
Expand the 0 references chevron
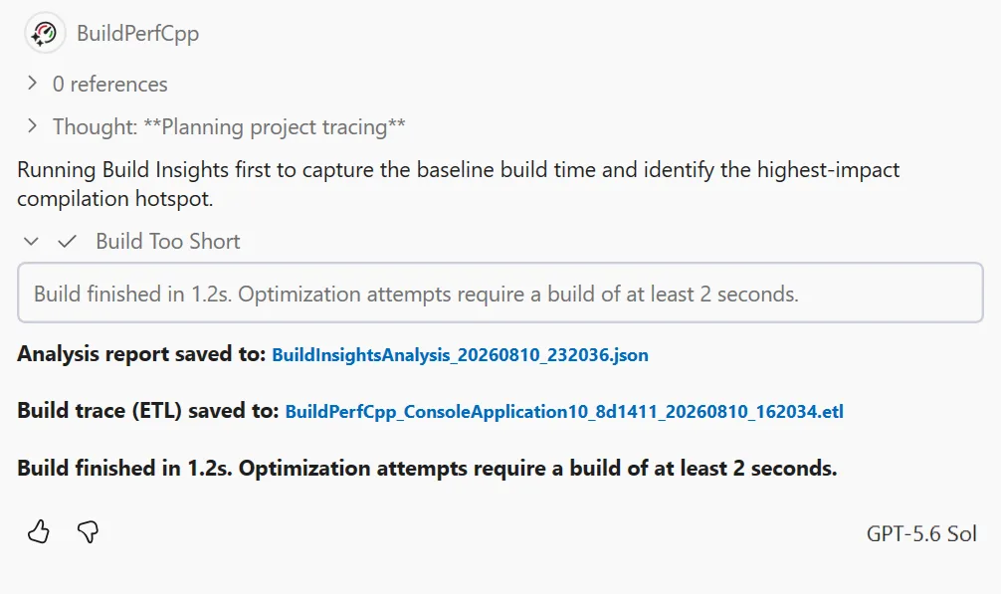pyautogui.click(x=32, y=83)
